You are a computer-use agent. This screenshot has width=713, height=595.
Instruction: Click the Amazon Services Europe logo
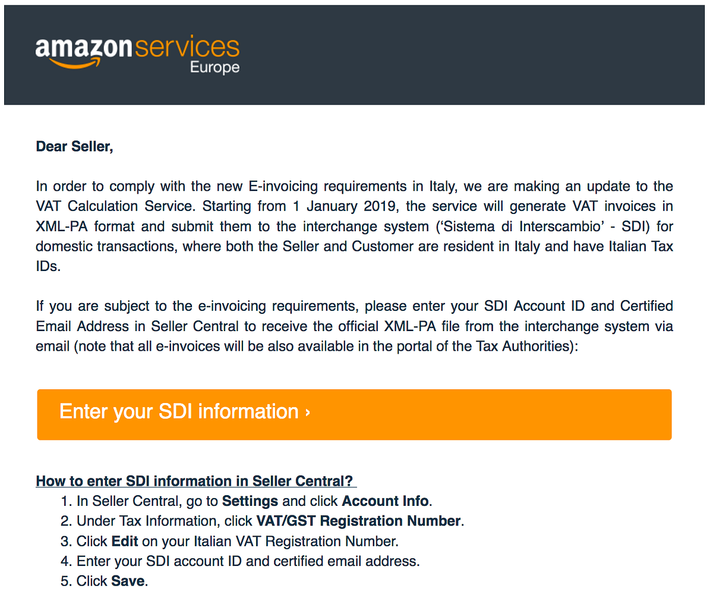point(137,55)
